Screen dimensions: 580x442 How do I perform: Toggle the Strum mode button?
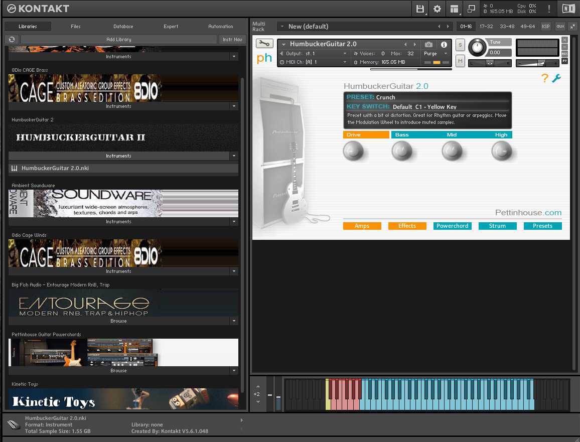497,226
